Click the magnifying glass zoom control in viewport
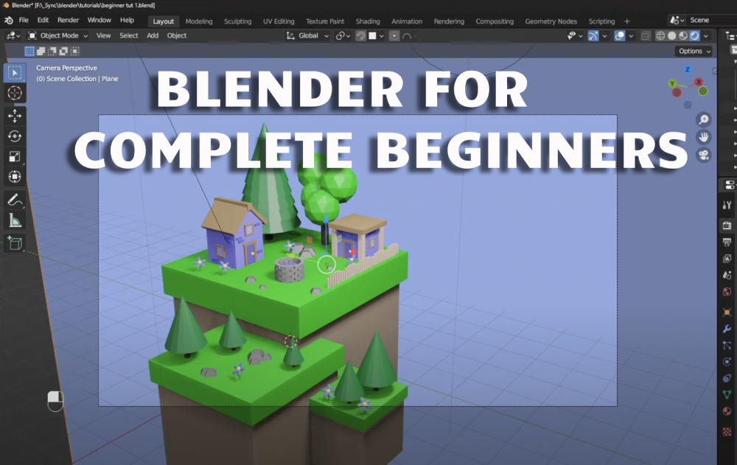Viewport: 737px width, 465px height. 704,119
